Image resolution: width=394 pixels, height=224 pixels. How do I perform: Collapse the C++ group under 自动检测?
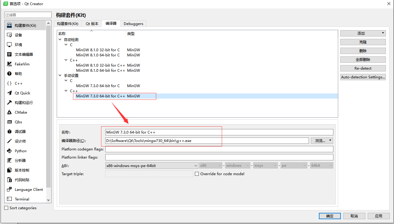66,60
